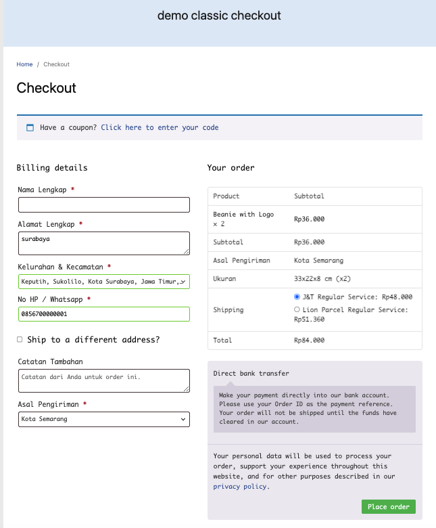
Task: Click the 'Product' column header
Action: pyautogui.click(x=226, y=196)
